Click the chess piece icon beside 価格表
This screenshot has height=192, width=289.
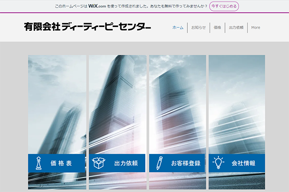(39, 163)
